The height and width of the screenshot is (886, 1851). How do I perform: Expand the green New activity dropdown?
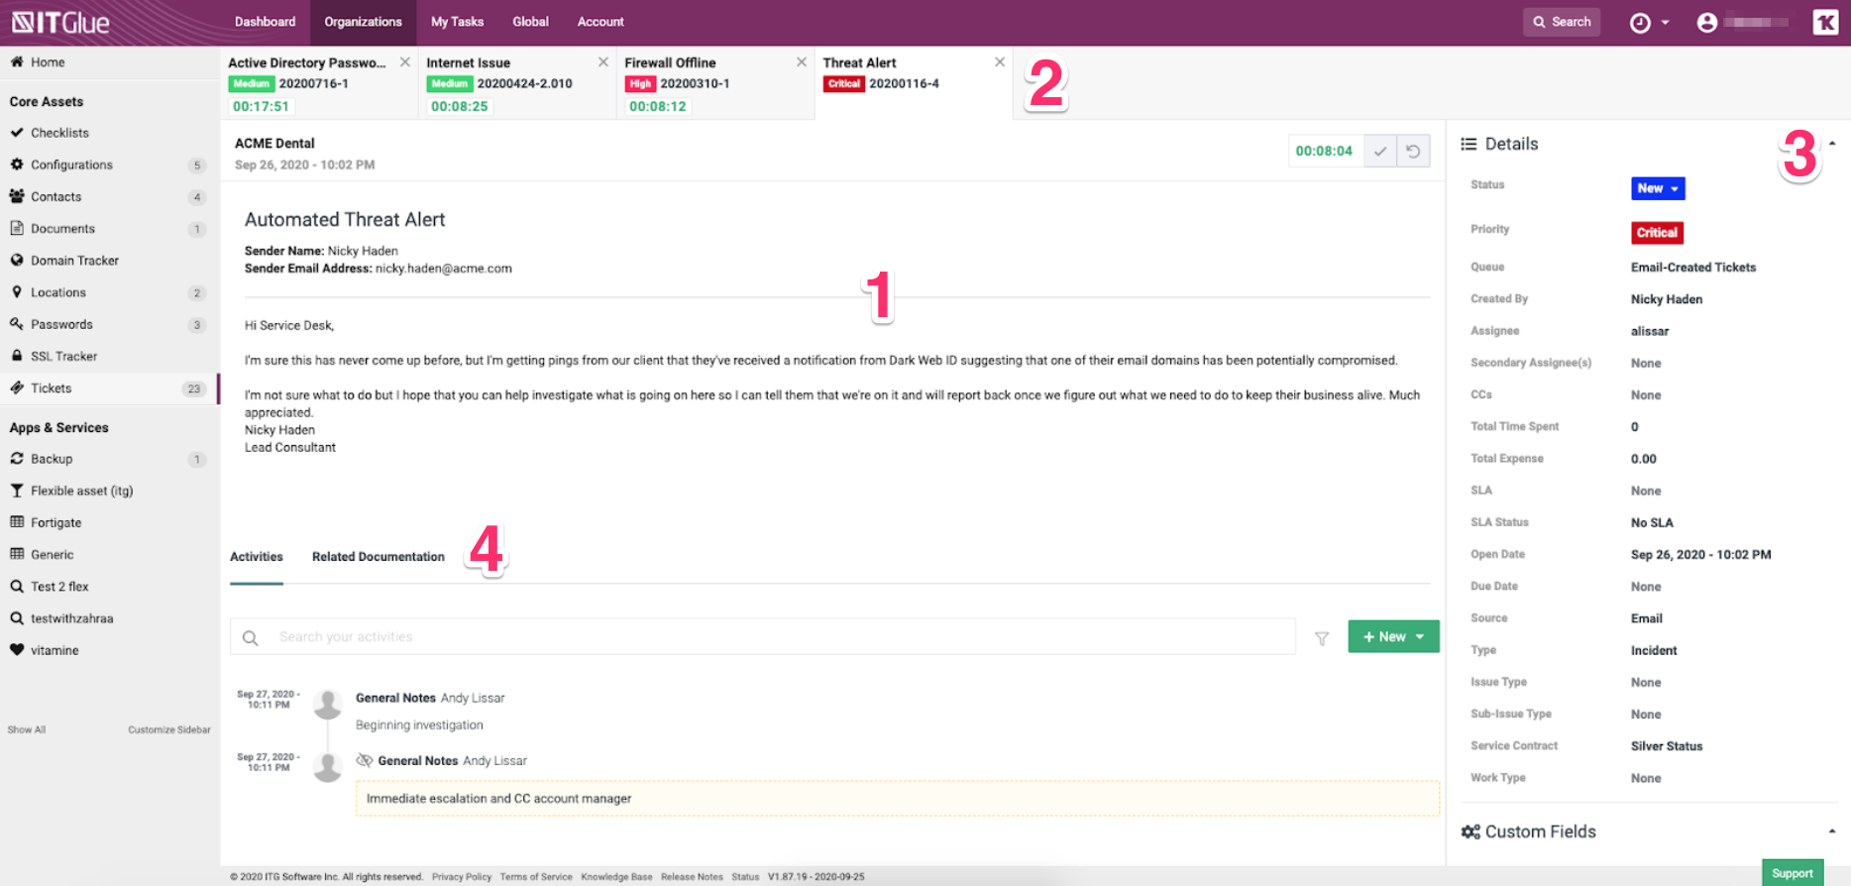click(1420, 636)
